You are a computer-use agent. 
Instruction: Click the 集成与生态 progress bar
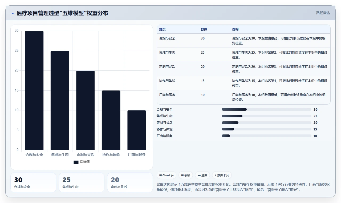[266, 116]
